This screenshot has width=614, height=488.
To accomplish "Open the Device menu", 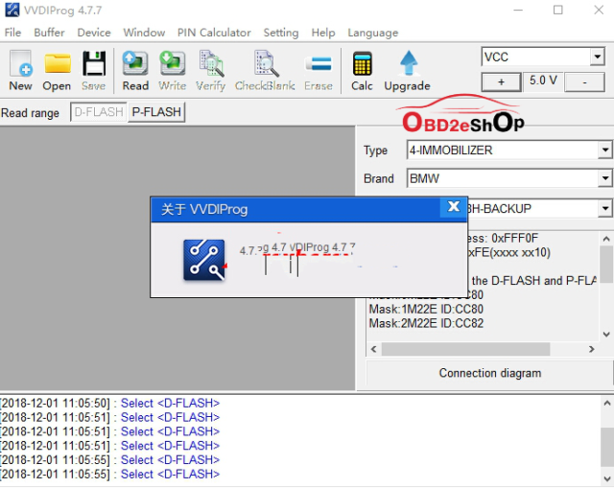I will tap(94, 33).
